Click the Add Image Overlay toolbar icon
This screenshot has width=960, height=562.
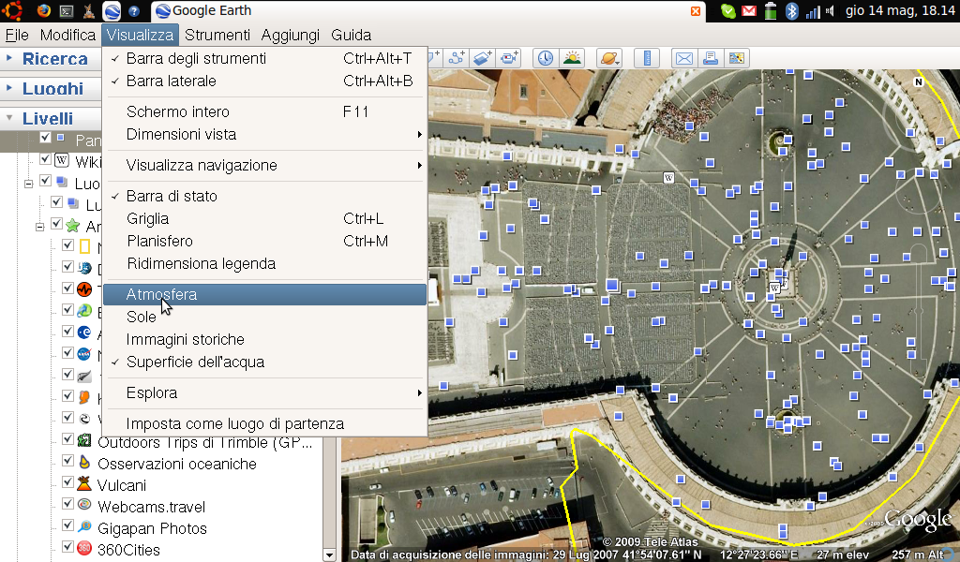[483, 58]
